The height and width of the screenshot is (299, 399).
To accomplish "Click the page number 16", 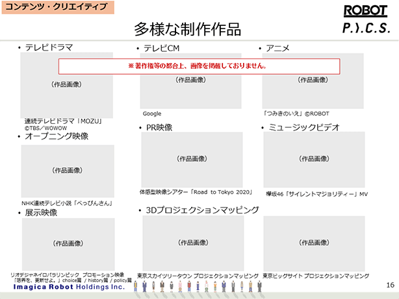I will coord(391,285).
